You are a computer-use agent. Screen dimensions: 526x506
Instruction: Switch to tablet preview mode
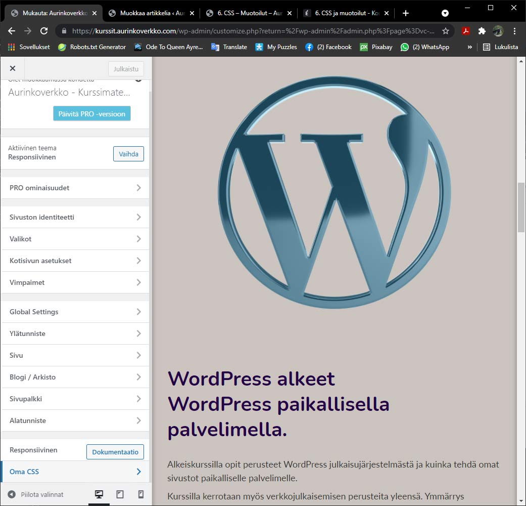point(120,494)
